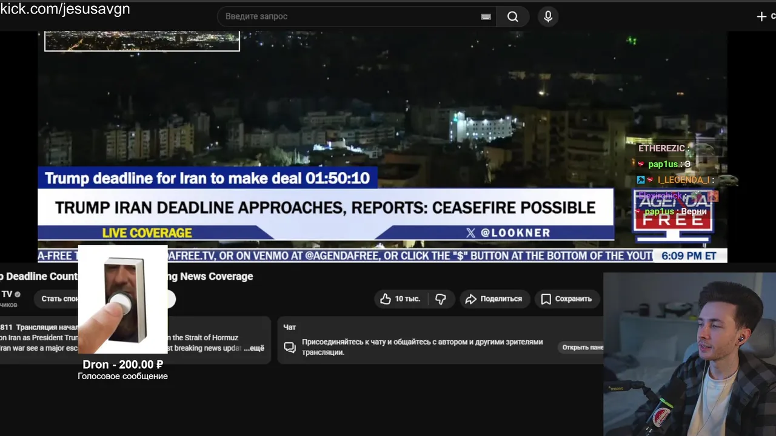Click the 'Поделиться' share button

coord(493,299)
